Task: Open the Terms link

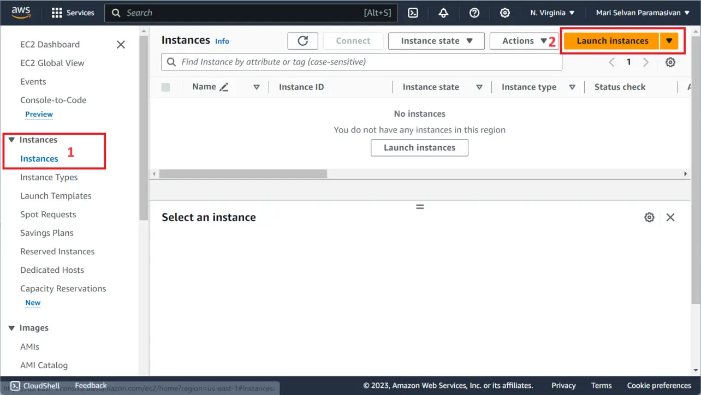Action: tap(602, 386)
